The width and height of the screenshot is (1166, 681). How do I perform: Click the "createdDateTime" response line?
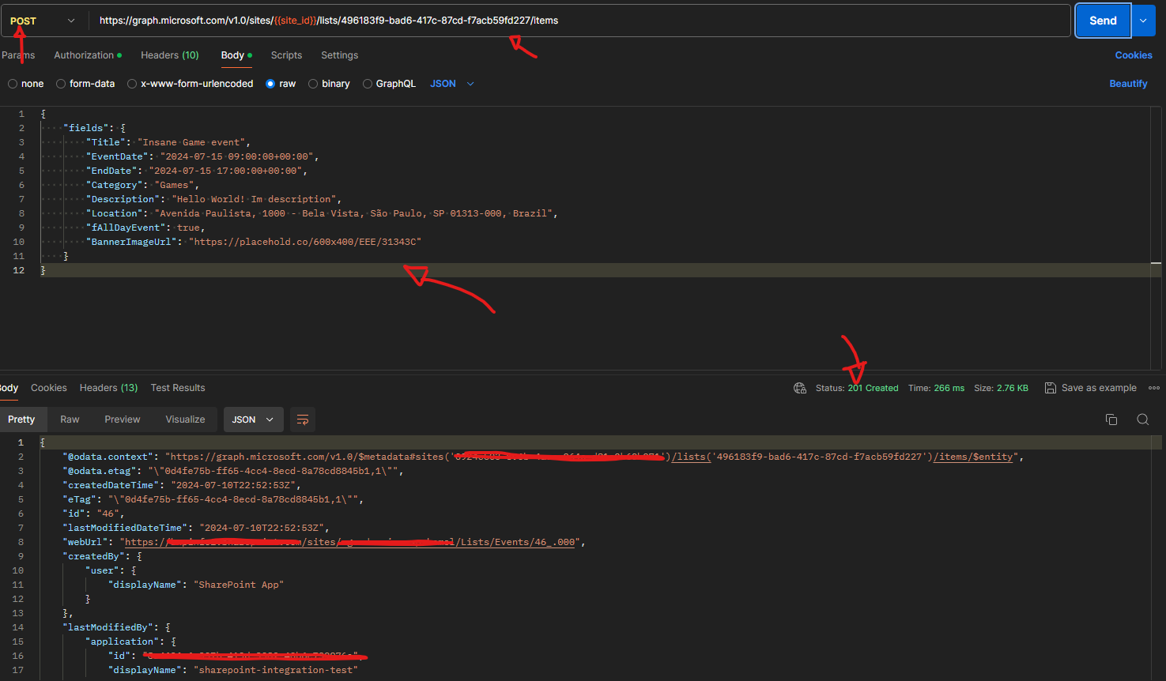183,485
